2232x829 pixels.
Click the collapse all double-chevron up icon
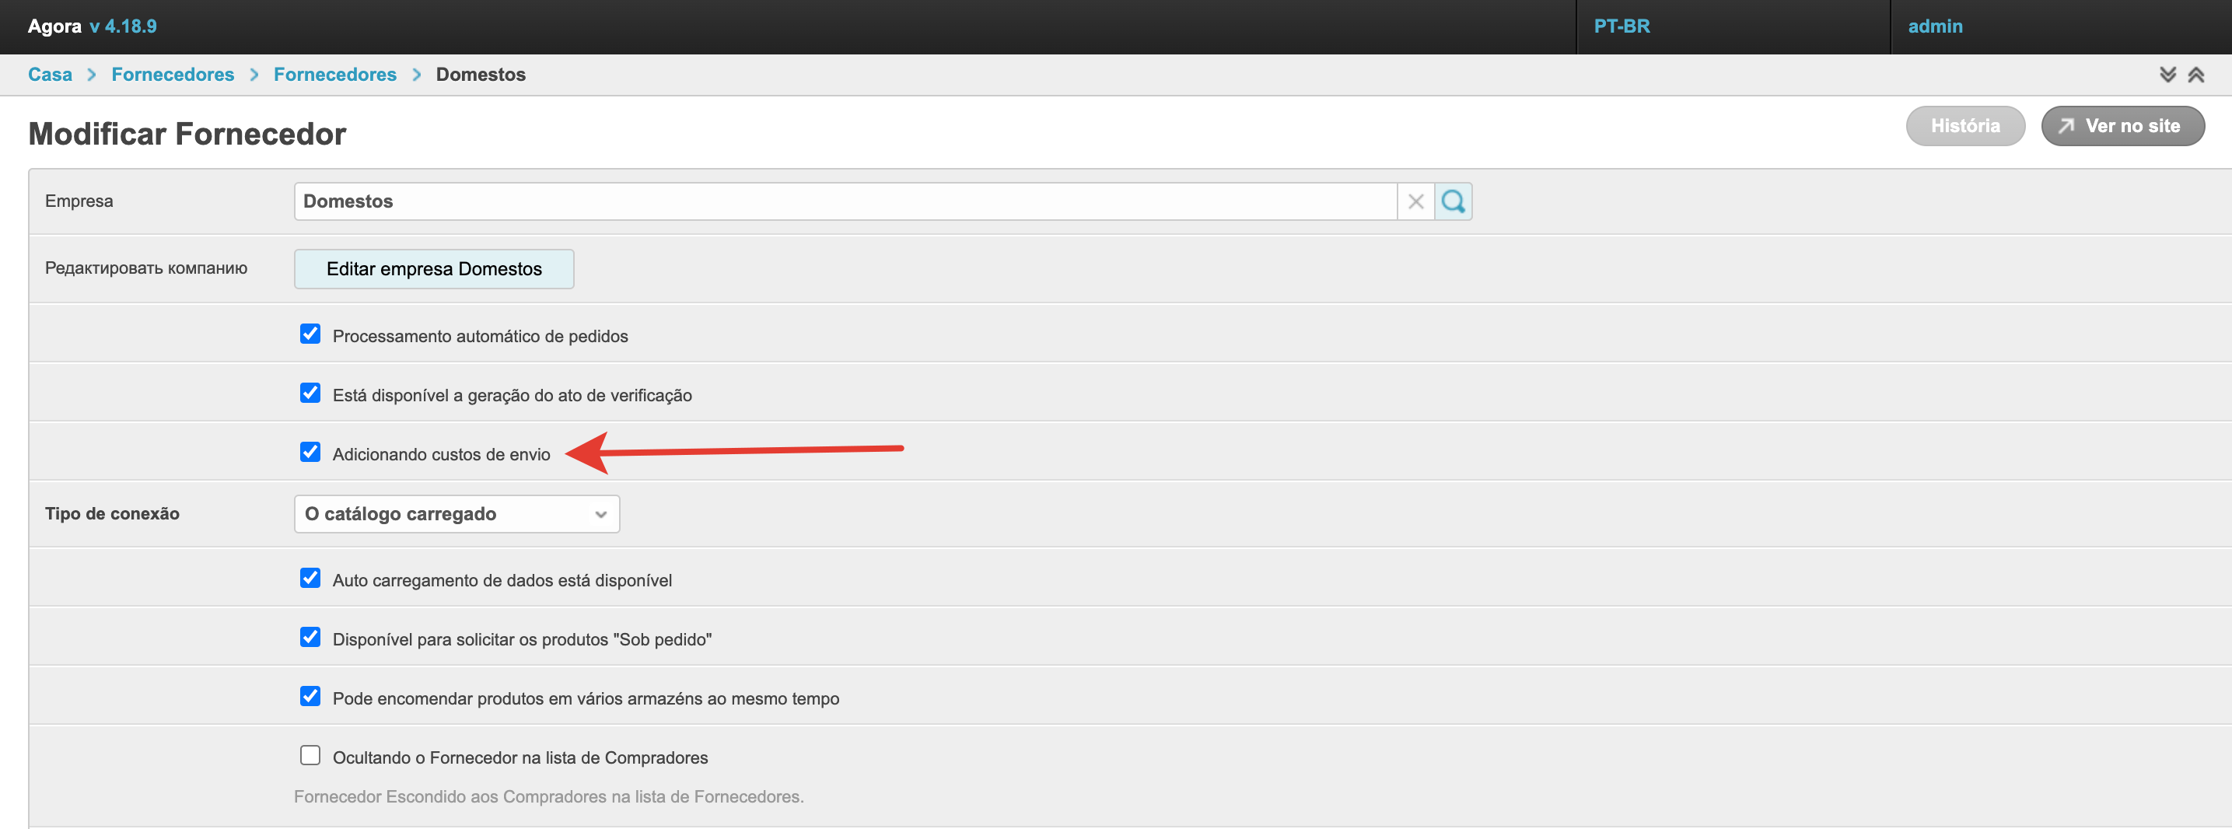[x=2195, y=75]
